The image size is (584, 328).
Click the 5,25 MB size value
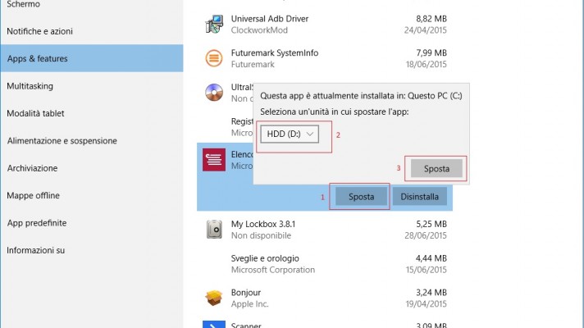coord(431,224)
